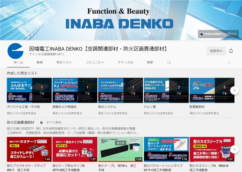The width and height of the screenshot is (242, 172).
Task: Toggle the 登録済み subscribed button
Action: (x=216, y=51)
